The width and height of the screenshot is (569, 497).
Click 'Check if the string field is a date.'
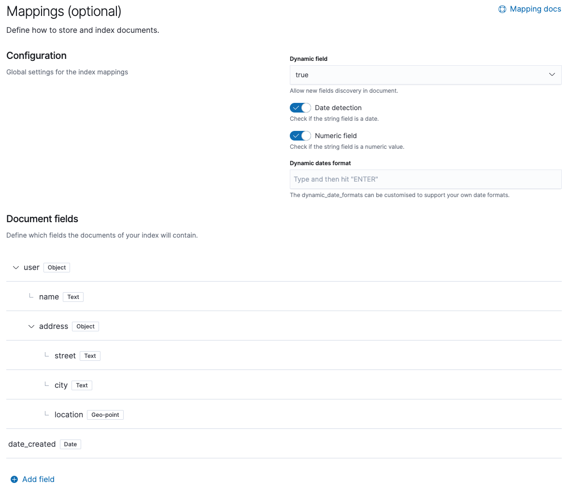(x=334, y=119)
